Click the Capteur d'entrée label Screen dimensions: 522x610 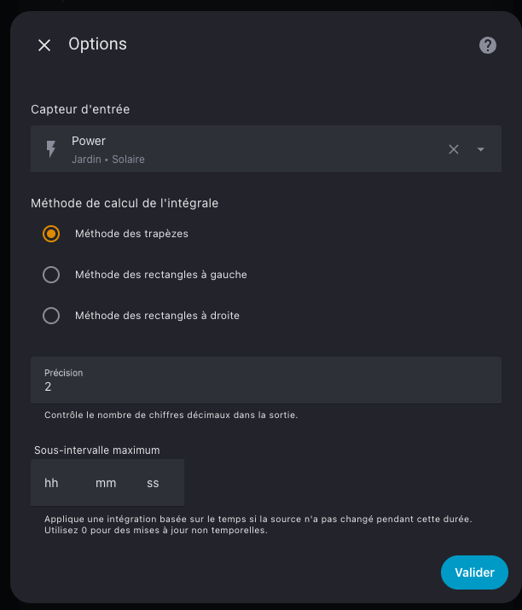[80, 109]
